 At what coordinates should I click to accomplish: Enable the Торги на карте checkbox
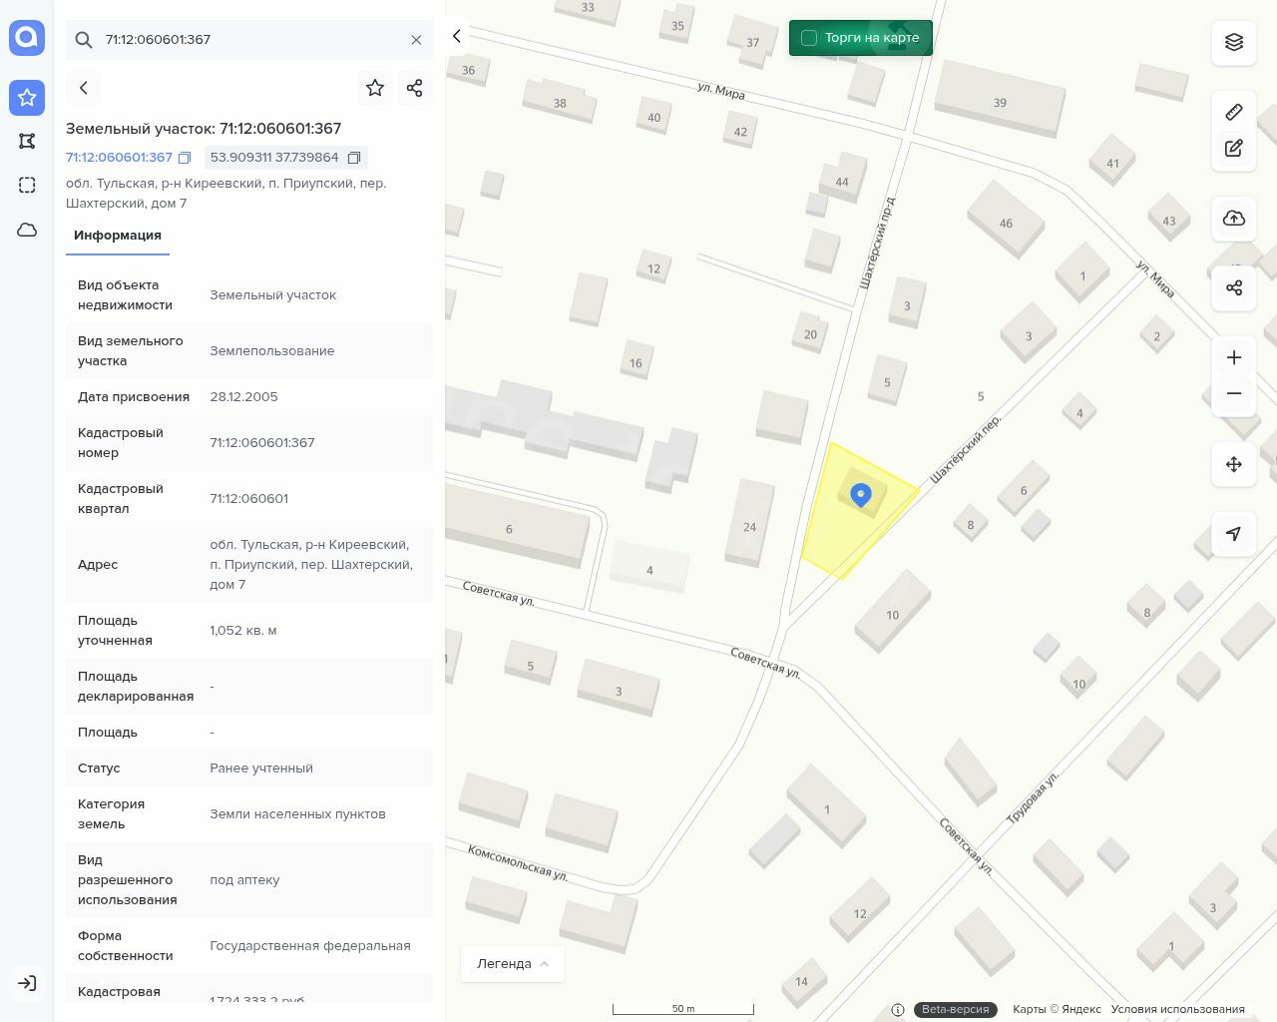click(x=809, y=38)
